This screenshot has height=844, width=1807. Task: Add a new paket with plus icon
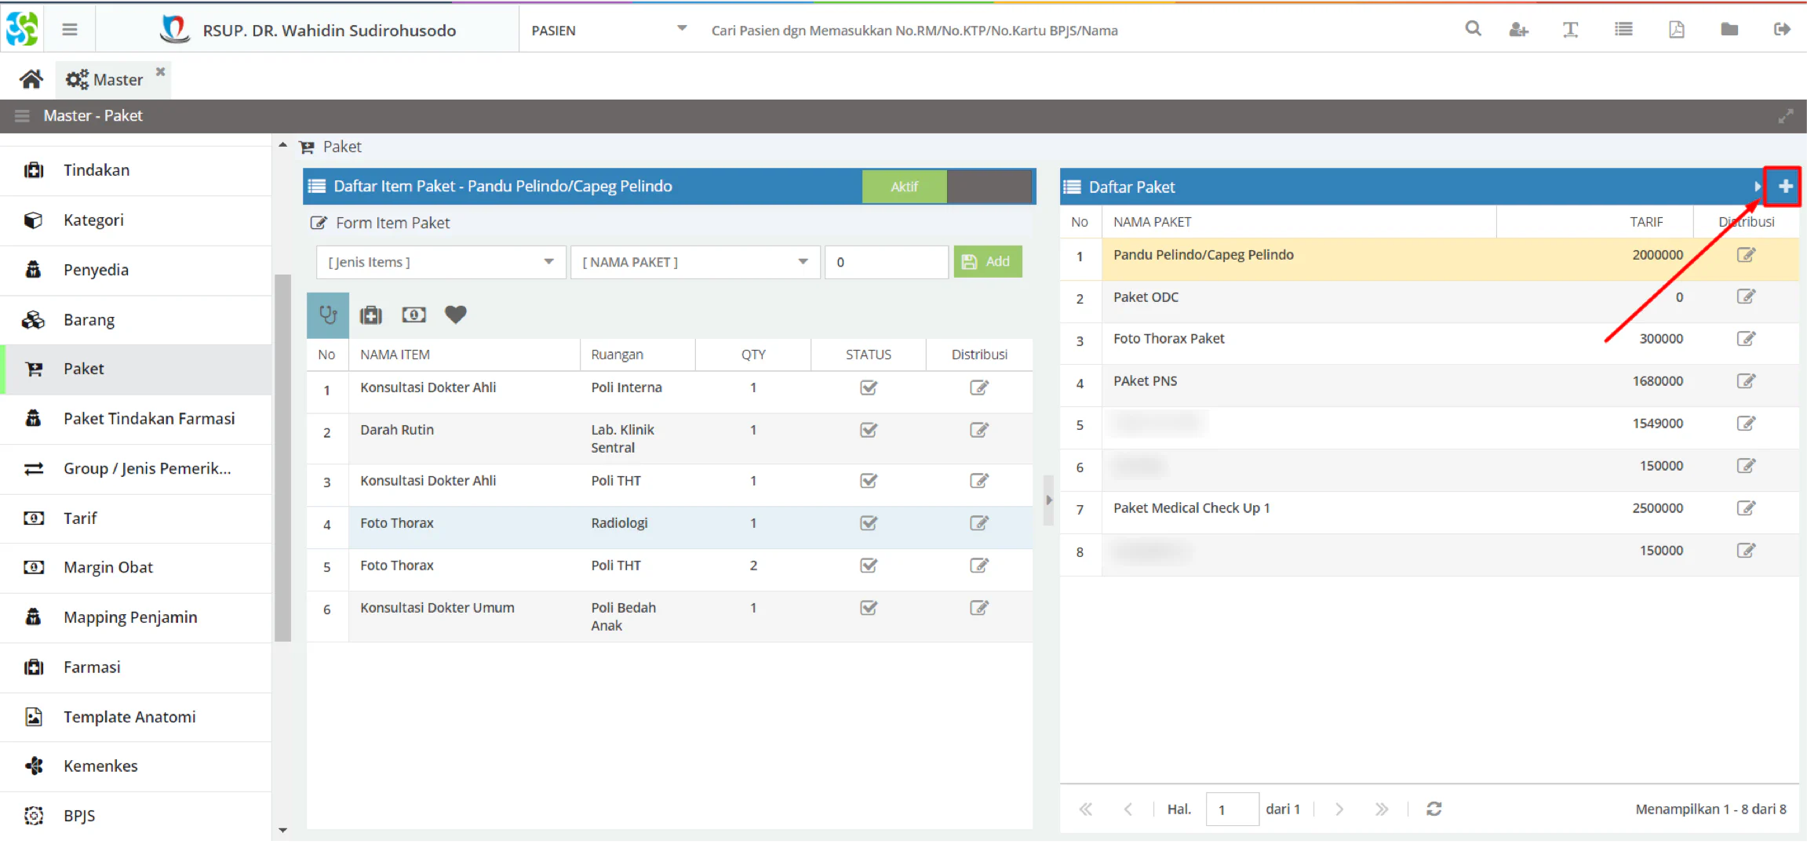1785,187
